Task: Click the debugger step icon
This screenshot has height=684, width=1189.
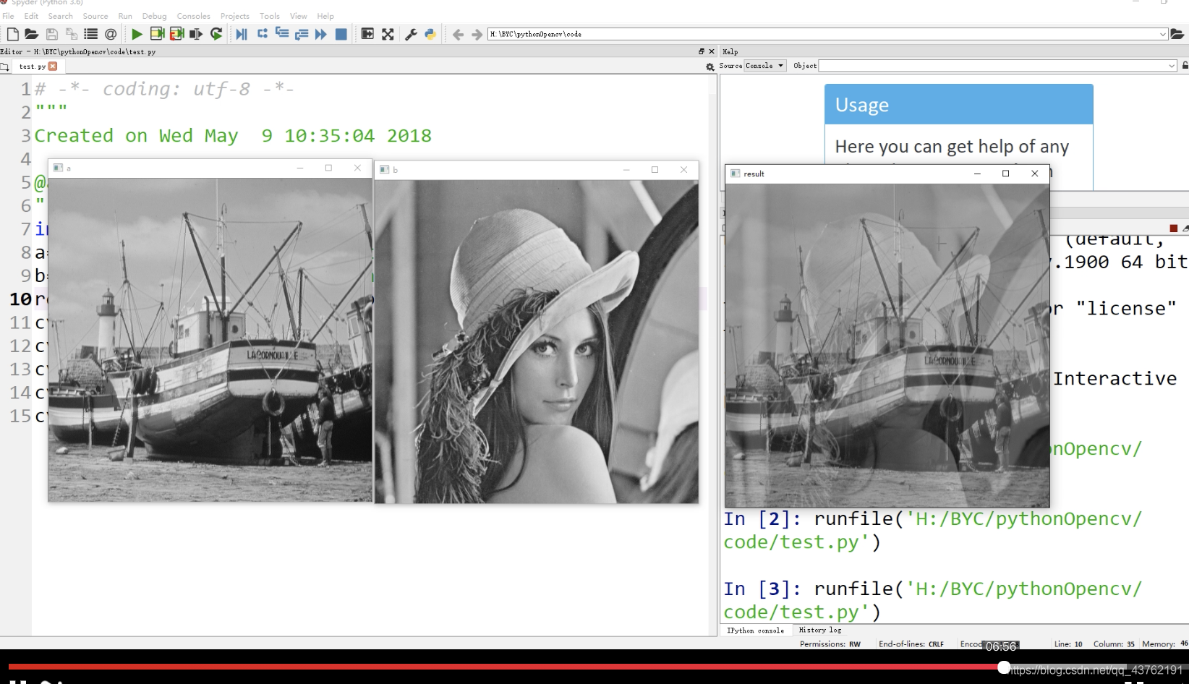Action: coord(262,34)
